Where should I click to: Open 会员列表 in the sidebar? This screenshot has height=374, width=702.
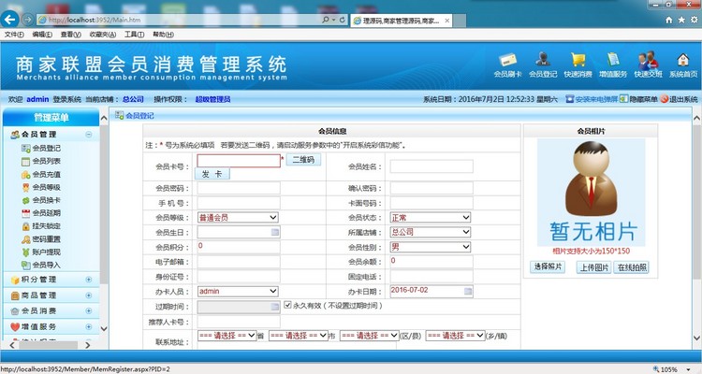[x=41, y=161]
